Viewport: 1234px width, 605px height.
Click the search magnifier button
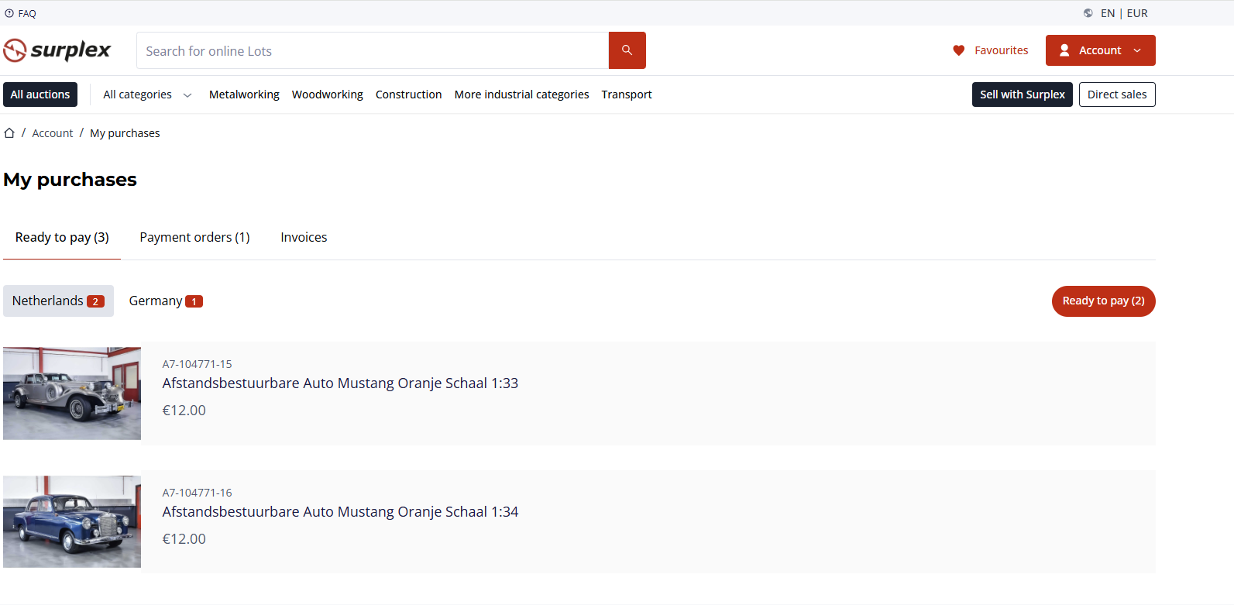pyautogui.click(x=627, y=50)
